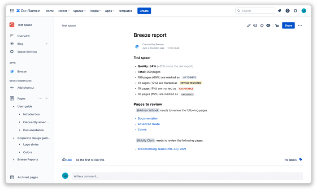Open the Documentation link in report
Image resolution: width=317 pixels, height=190 pixels.
[x=148, y=118]
